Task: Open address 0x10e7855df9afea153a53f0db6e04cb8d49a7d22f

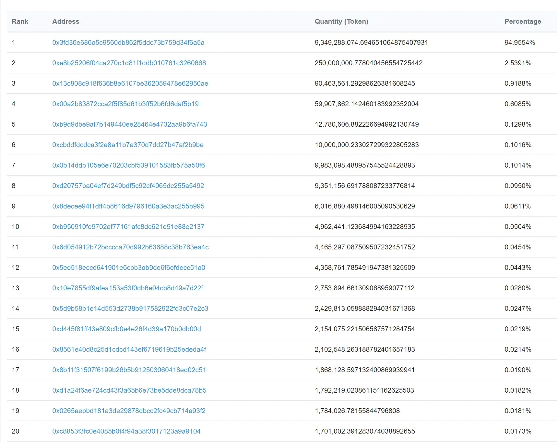Action: click(x=128, y=288)
